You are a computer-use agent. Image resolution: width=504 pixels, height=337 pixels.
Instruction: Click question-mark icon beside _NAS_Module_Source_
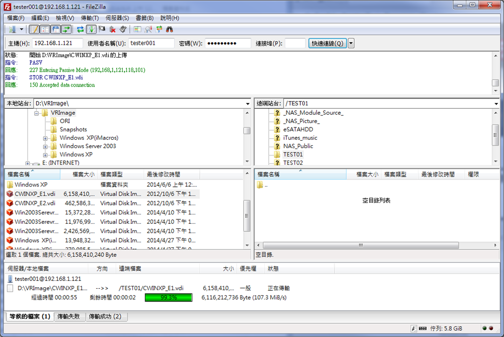277,113
